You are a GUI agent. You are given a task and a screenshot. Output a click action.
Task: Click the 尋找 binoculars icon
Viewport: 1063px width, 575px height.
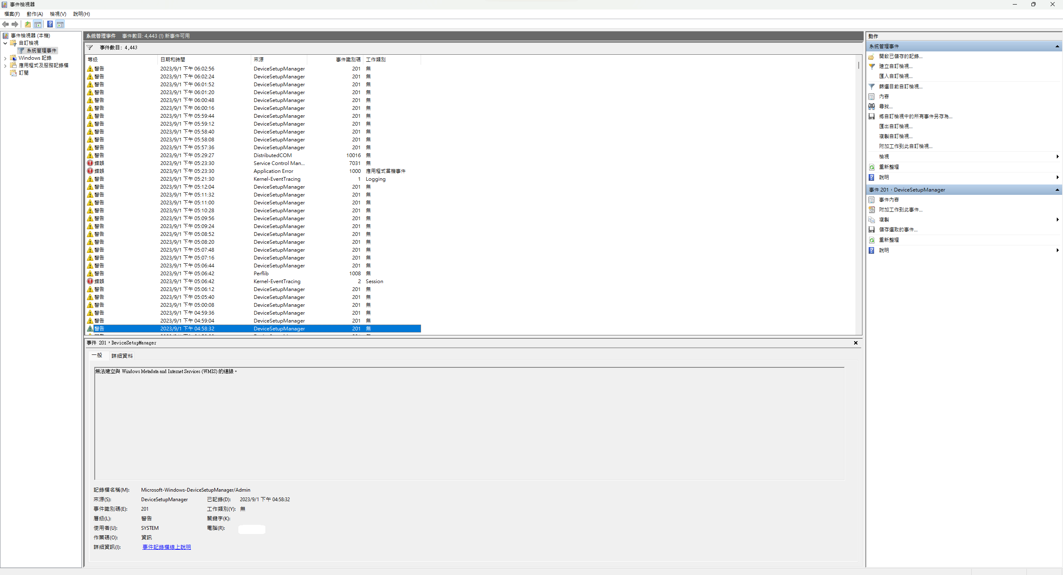872,107
